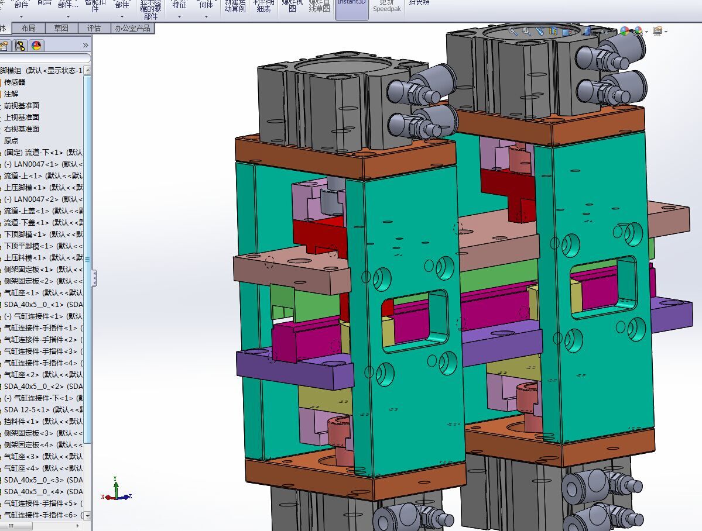Switch to 办公室产品 office products tab
The height and width of the screenshot is (531, 702).
click(132, 28)
